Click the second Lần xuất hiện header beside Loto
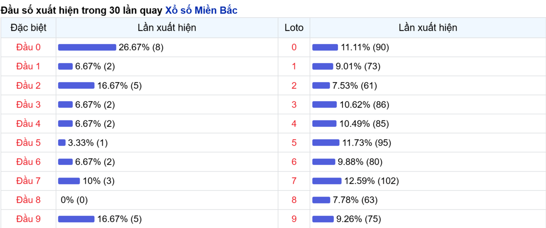This screenshot has height=228, width=546. click(x=428, y=28)
